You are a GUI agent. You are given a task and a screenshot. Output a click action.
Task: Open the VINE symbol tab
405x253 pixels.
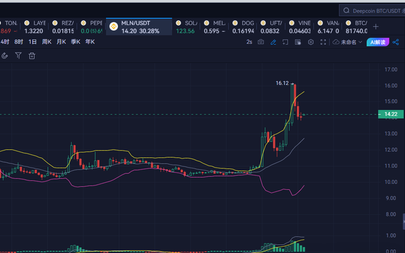300,27
